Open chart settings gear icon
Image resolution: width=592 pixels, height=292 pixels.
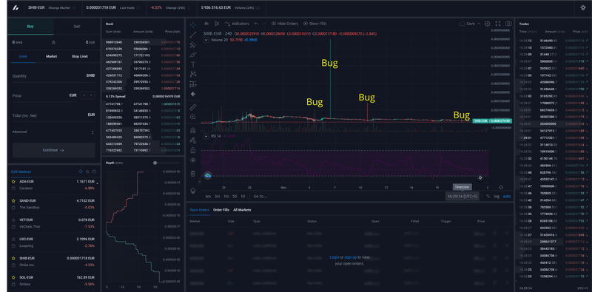tap(488, 24)
